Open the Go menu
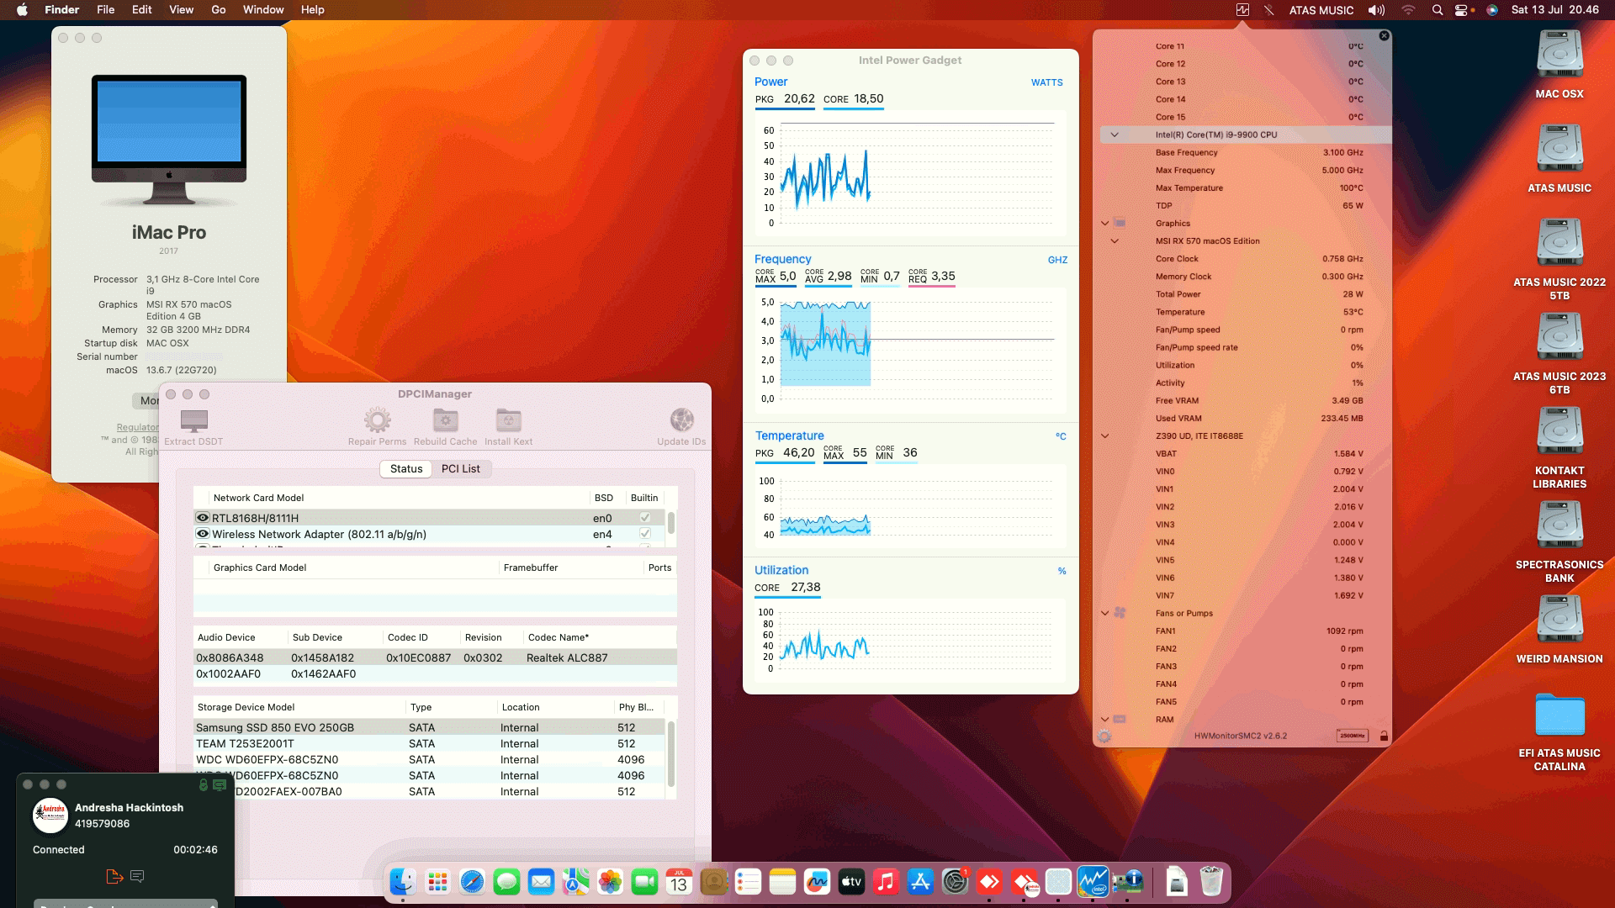Image resolution: width=1615 pixels, height=908 pixels. pos(219,10)
